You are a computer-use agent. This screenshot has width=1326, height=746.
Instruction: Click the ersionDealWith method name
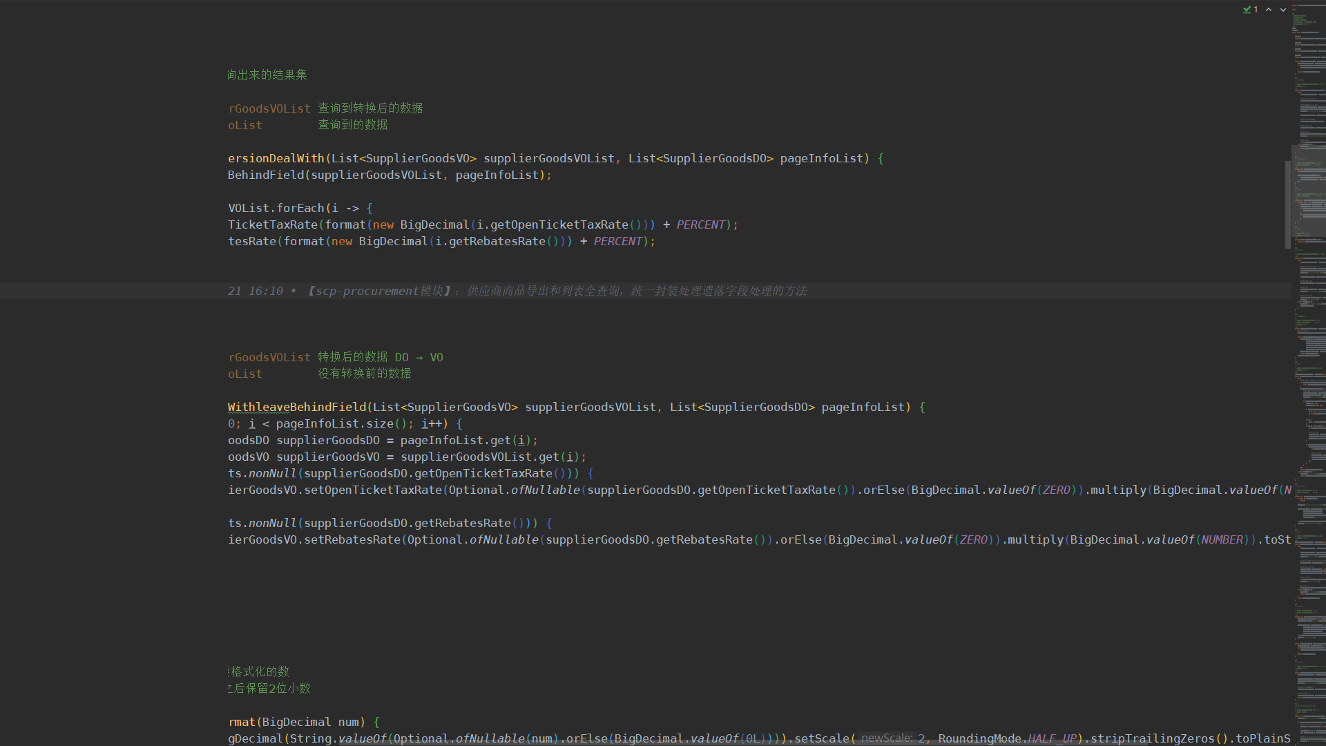click(276, 158)
